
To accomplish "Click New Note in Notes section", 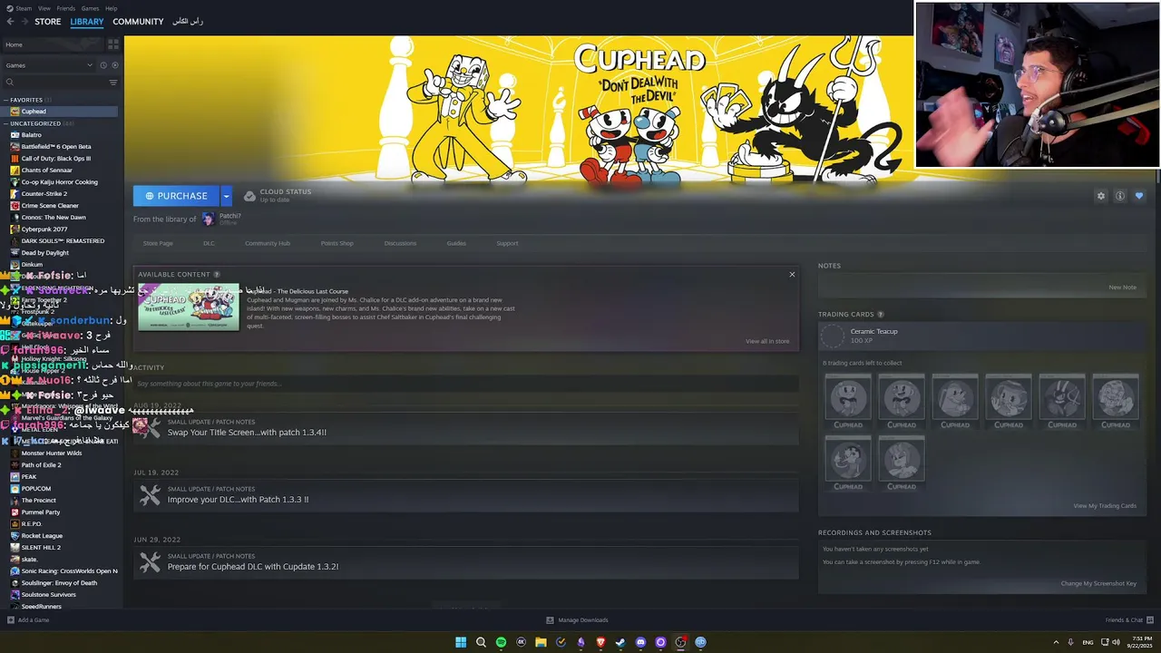I will (x=1122, y=288).
